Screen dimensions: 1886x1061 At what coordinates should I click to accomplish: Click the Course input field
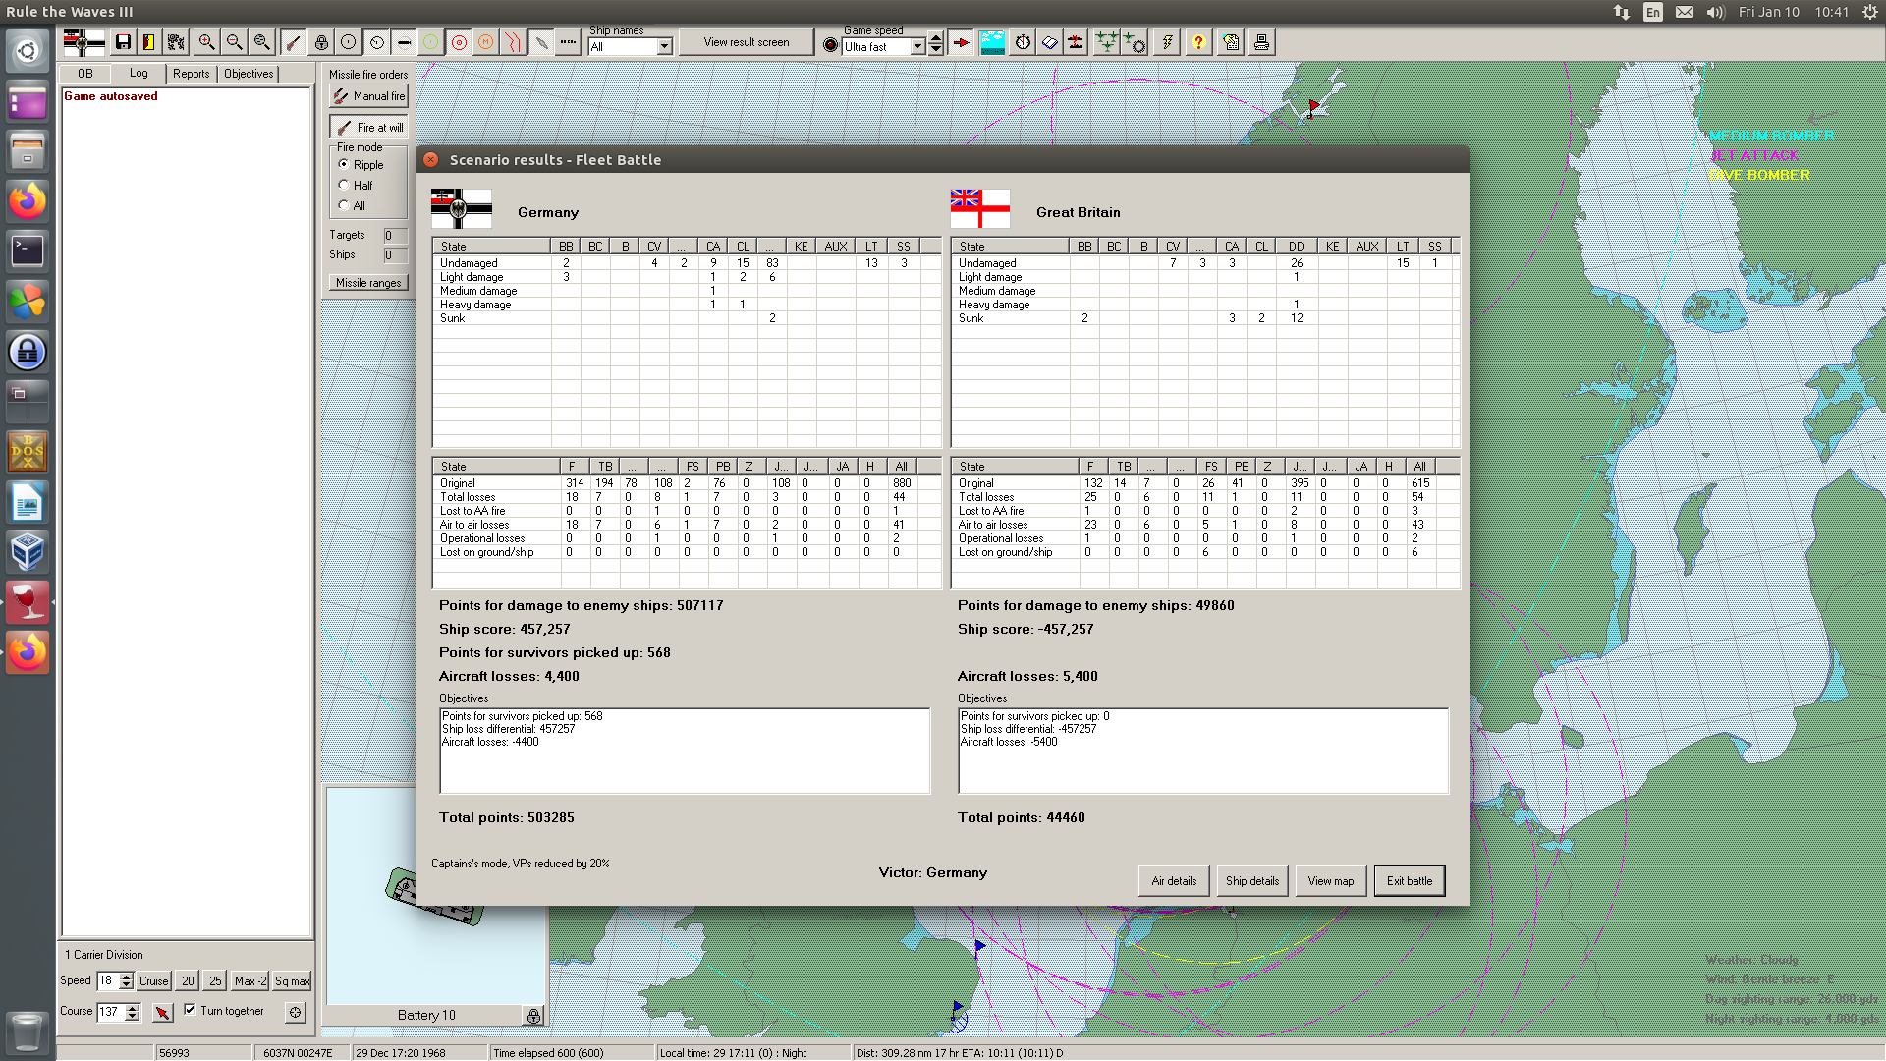click(111, 1011)
